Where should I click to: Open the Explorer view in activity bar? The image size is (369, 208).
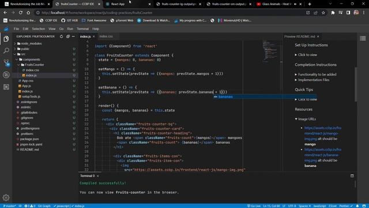tap(6, 39)
